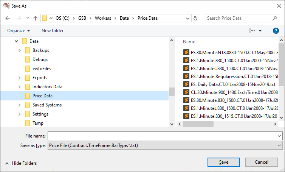Open the Organize menu
This screenshot has height=172, width=285.
click(x=18, y=31)
